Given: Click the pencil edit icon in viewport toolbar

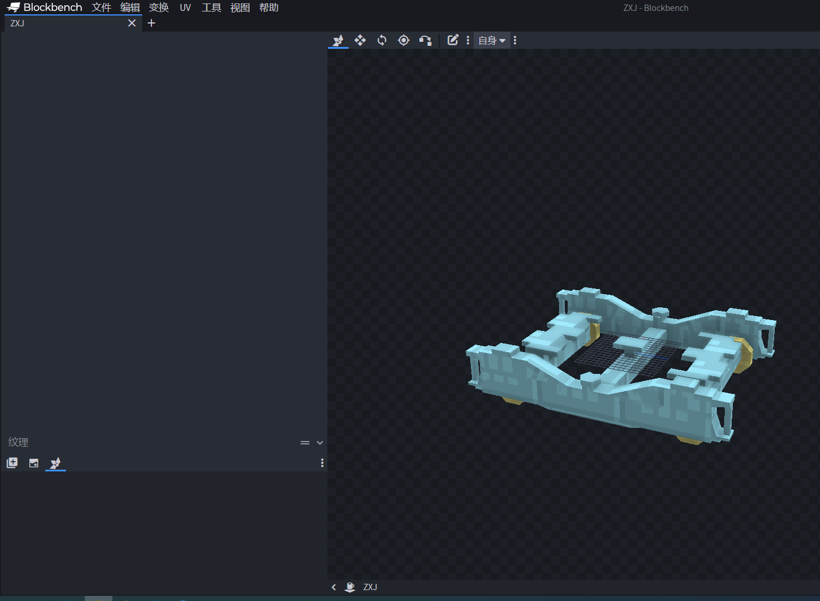Looking at the screenshot, I should [453, 40].
